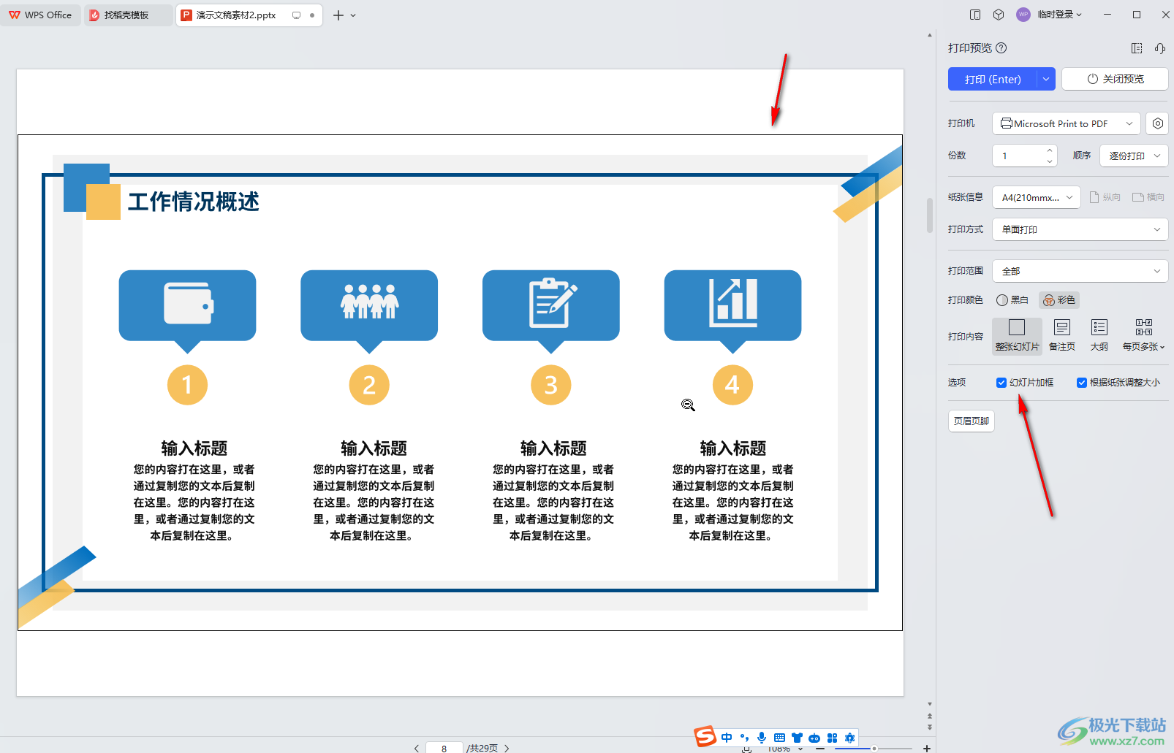The image size is (1174, 753).
Task: Click 关闭预览 close preview button
Action: click(1115, 79)
